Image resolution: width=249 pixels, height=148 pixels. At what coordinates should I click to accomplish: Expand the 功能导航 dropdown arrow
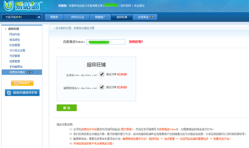(x=39, y=17)
